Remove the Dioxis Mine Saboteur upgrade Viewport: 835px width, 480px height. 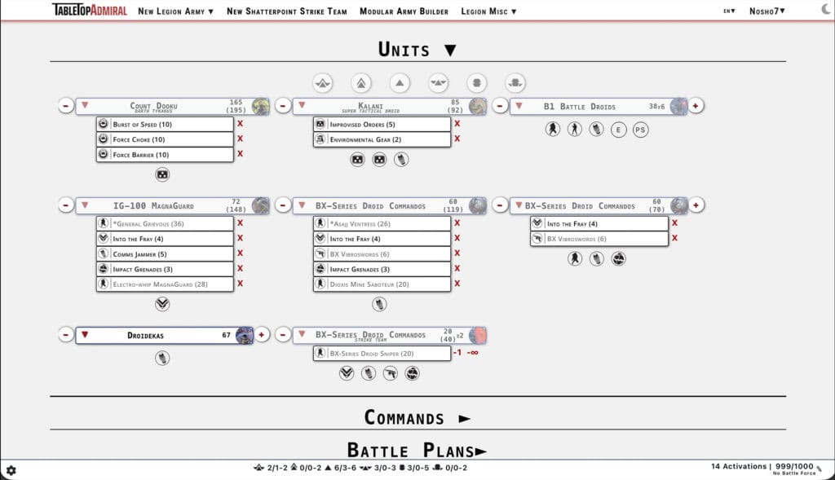click(457, 284)
